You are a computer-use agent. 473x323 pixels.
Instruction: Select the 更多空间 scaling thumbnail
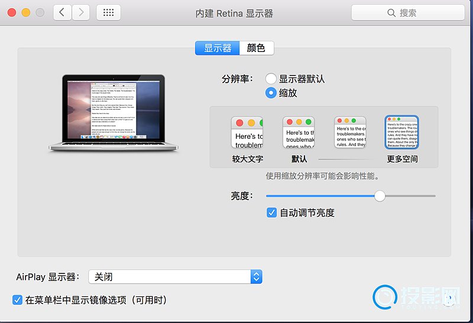[401, 132]
